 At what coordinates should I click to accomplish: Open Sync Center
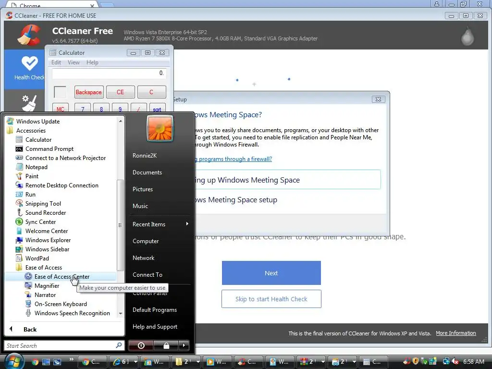[40, 222]
